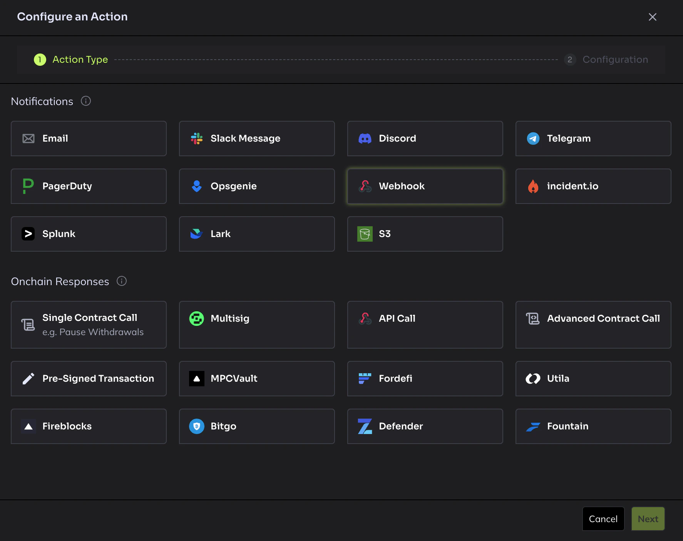Click the PagerDuty P logo icon

point(28,186)
